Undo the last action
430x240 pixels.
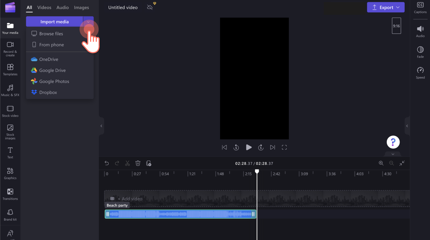click(x=107, y=163)
